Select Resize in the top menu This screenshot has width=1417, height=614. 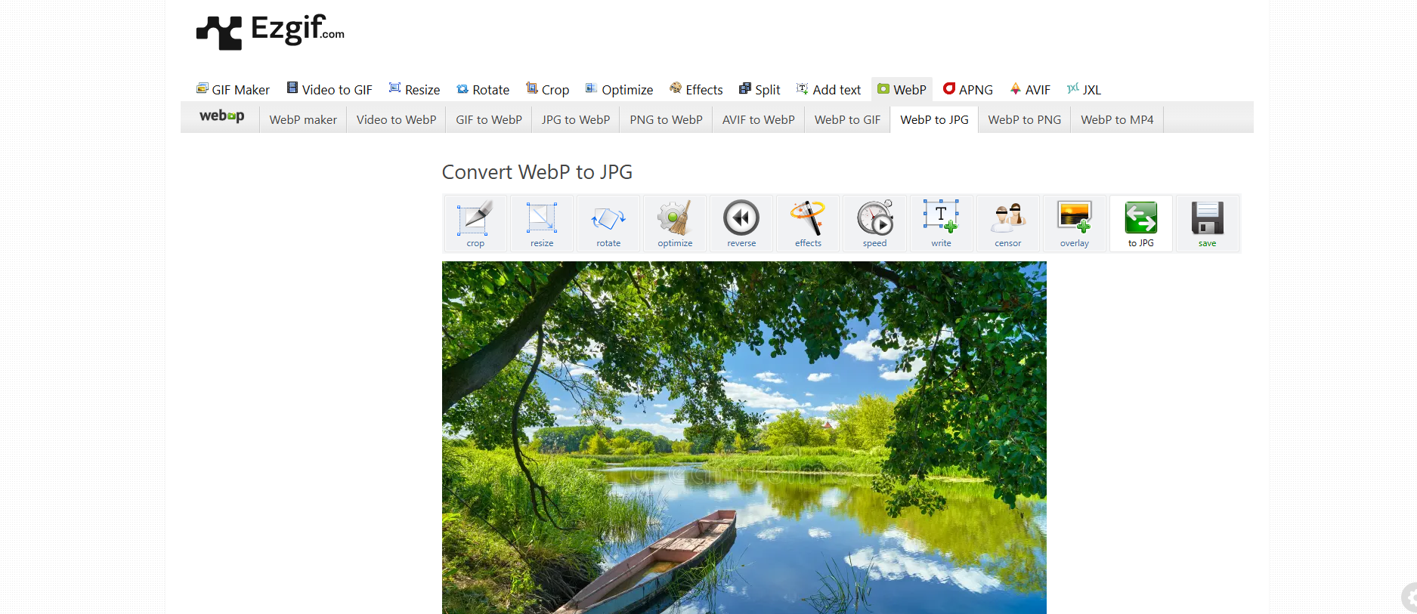[414, 90]
